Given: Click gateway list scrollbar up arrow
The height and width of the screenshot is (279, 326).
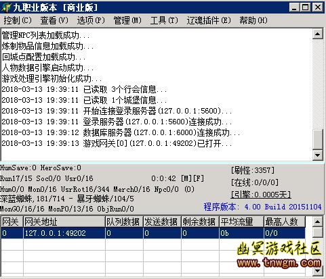Looking at the screenshot, I should pos(317,222).
